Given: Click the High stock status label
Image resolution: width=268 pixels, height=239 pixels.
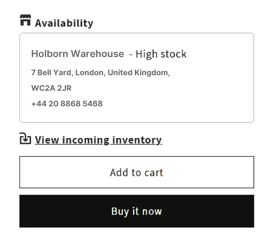Looking at the screenshot, I should click(x=161, y=54).
